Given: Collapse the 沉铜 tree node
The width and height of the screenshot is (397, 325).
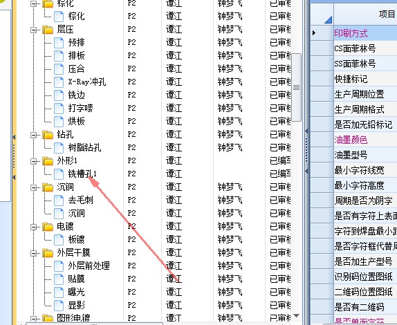Looking at the screenshot, I should point(34,187).
